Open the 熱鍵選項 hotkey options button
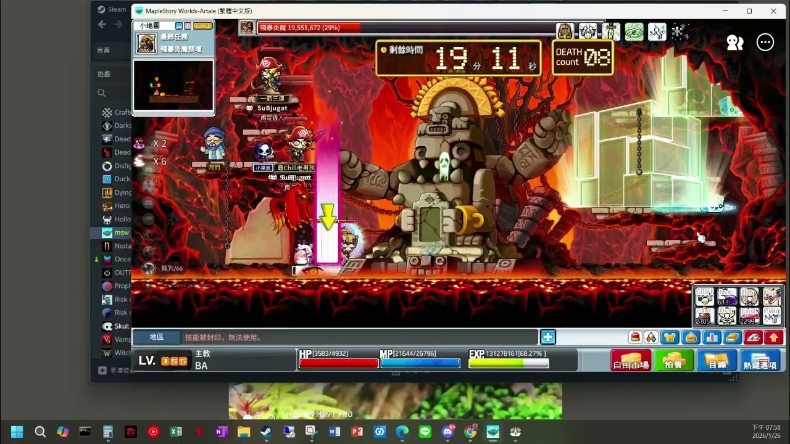The width and height of the screenshot is (790, 444). [x=760, y=360]
